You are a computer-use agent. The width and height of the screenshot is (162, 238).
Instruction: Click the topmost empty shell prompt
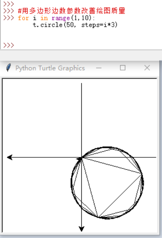point(9,4)
